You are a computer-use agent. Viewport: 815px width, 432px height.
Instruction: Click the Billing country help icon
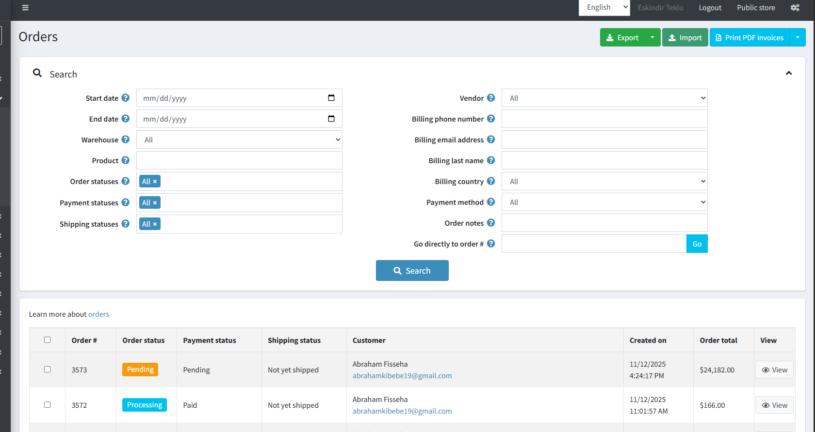tap(491, 181)
